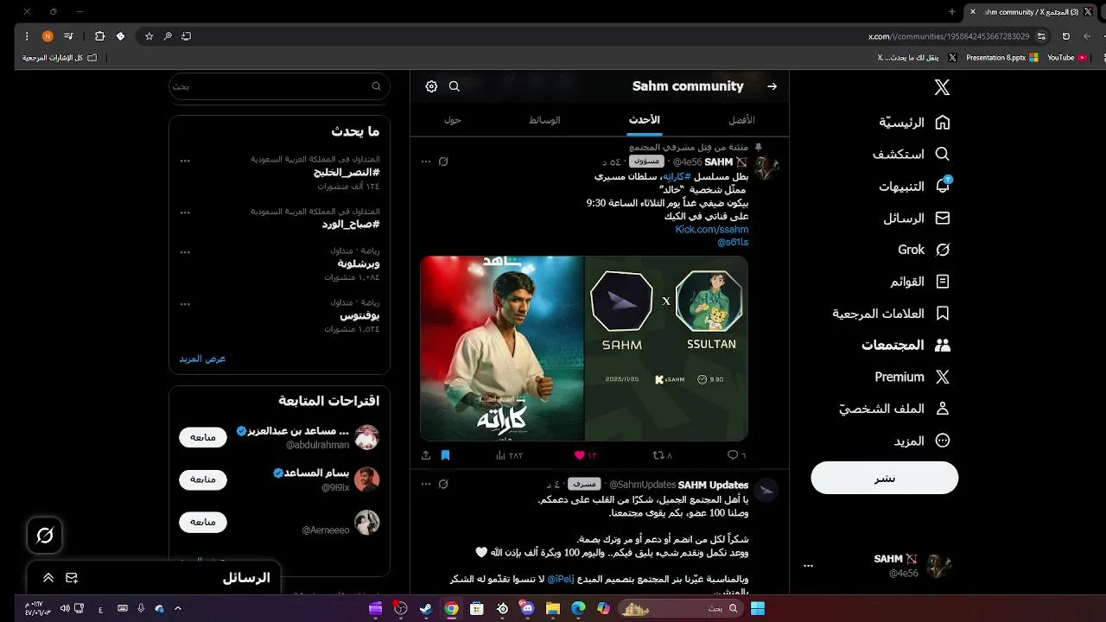Screen dimensions: 1106x622
Task: Open الملف الشخصيّ profile page
Action: click(x=894, y=409)
